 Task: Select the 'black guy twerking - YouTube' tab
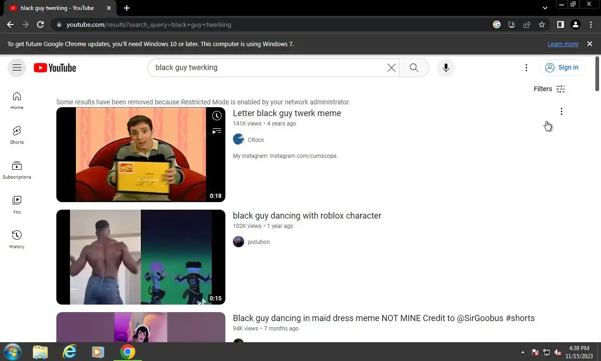click(60, 8)
